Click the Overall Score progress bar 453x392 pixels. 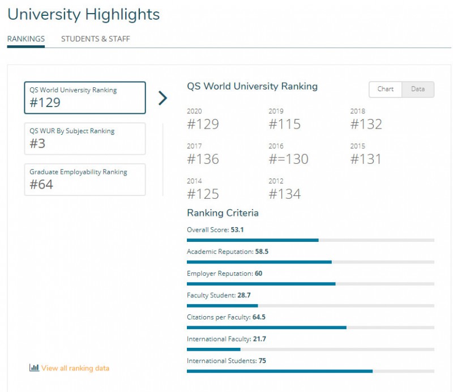point(310,240)
